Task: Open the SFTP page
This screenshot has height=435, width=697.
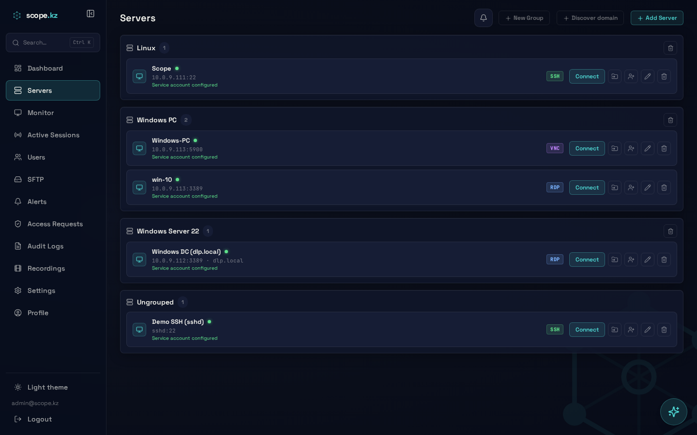Action: (53, 179)
